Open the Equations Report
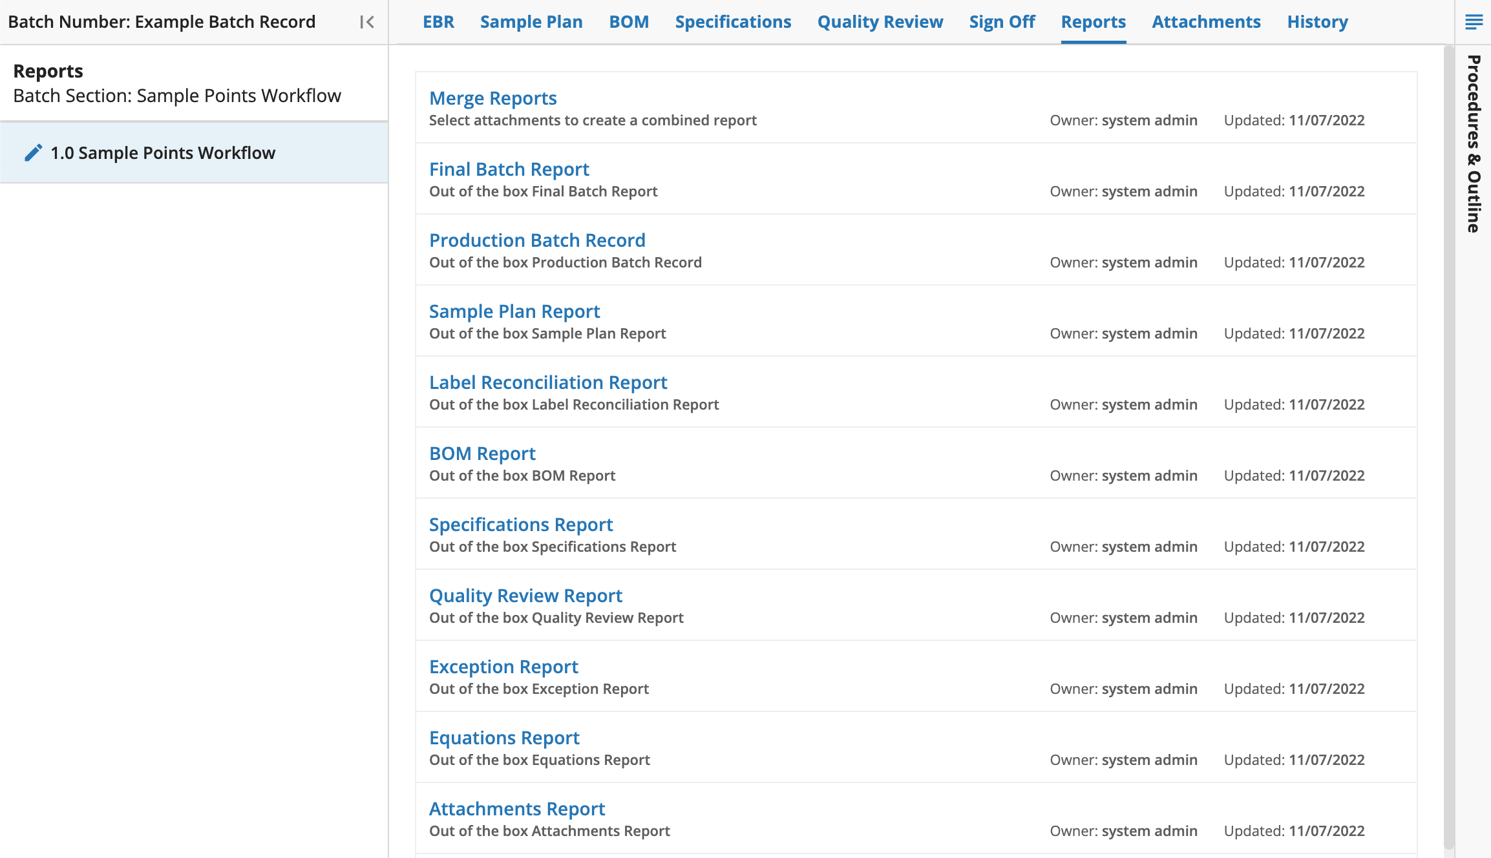 [504, 738]
